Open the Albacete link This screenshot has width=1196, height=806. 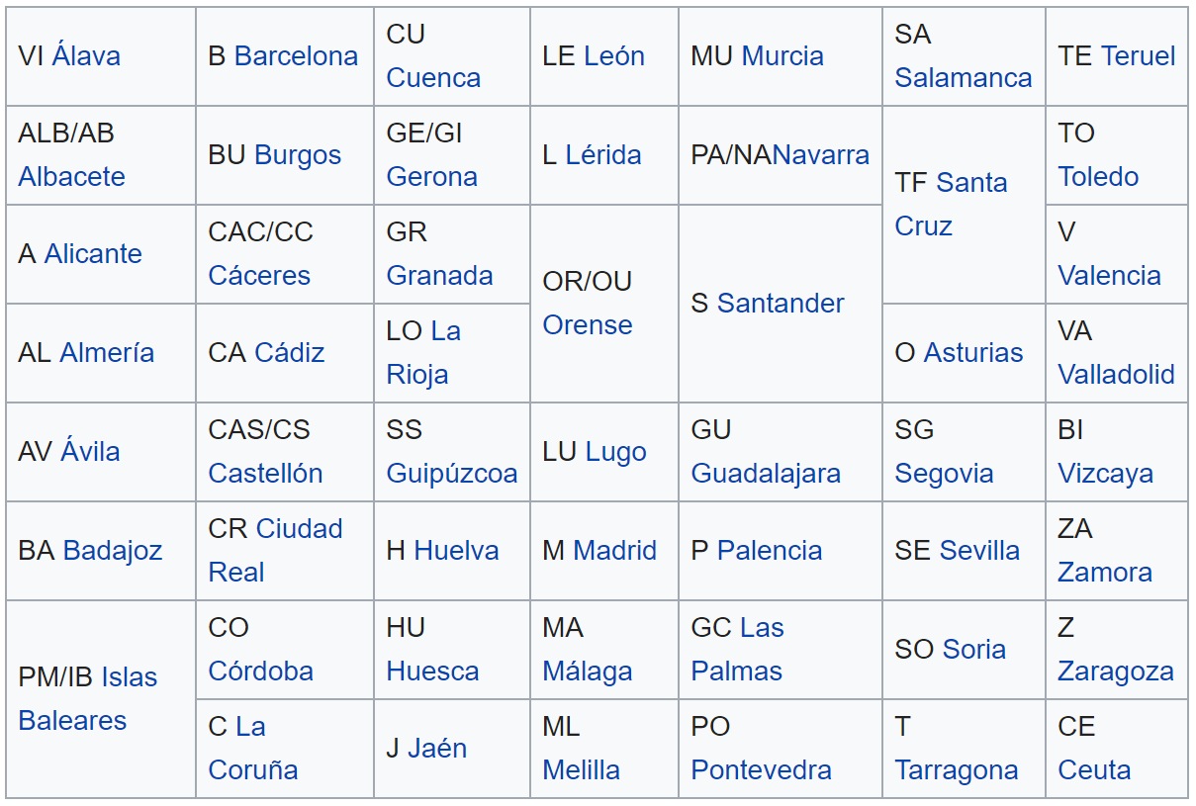tap(71, 177)
